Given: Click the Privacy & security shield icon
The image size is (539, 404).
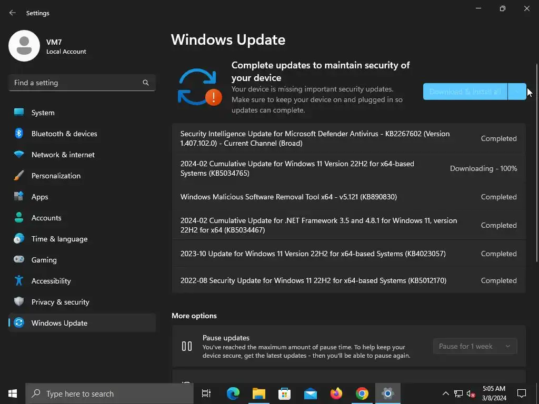Looking at the screenshot, I should 19,301.
